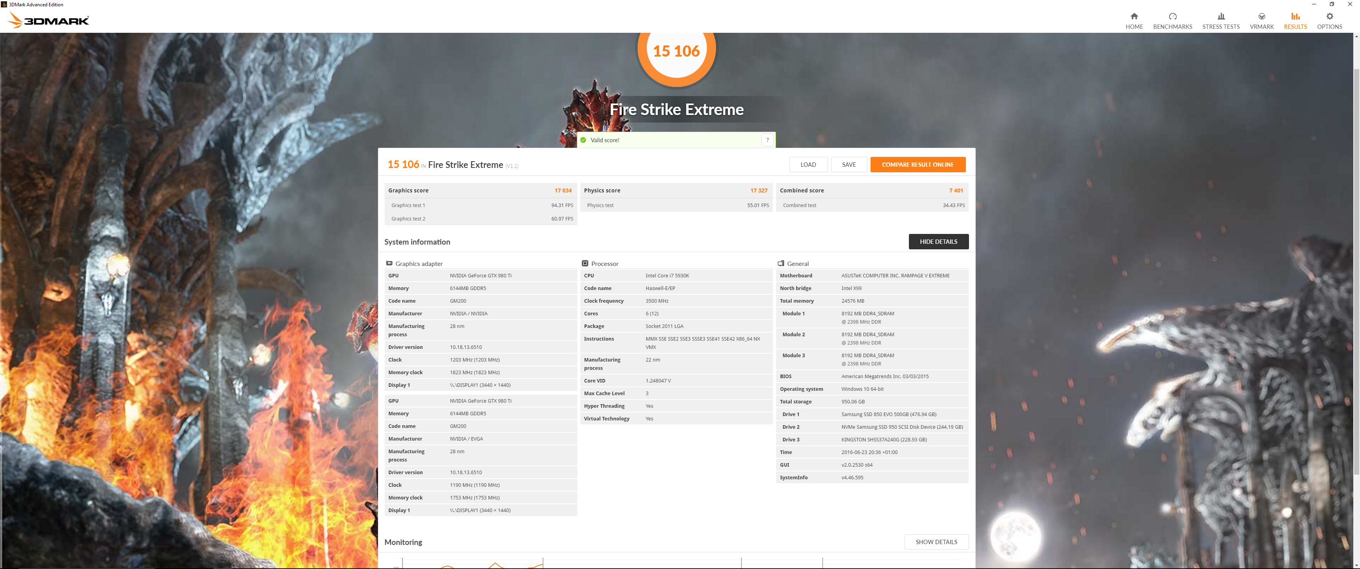
Task: Click COMPARE RESULT ONLINE button
Action: [x=918, y=165]
